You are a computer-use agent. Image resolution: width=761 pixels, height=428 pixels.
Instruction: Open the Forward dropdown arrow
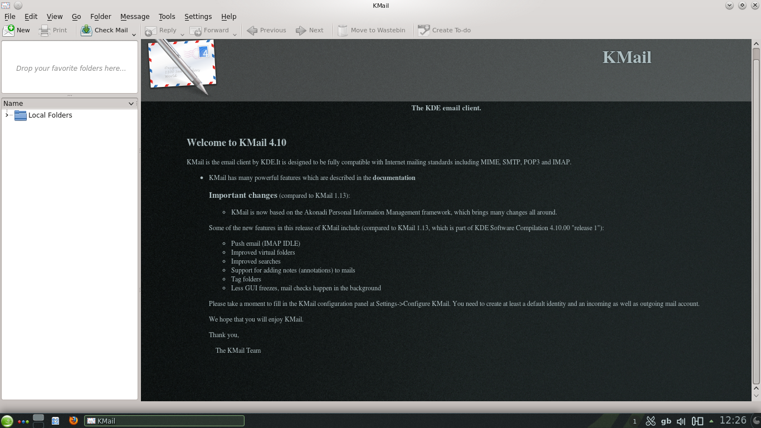click(x=235, y=35)
